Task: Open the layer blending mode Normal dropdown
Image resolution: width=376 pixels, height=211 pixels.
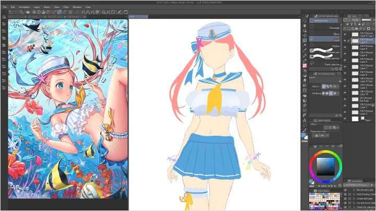Action: 356,20
